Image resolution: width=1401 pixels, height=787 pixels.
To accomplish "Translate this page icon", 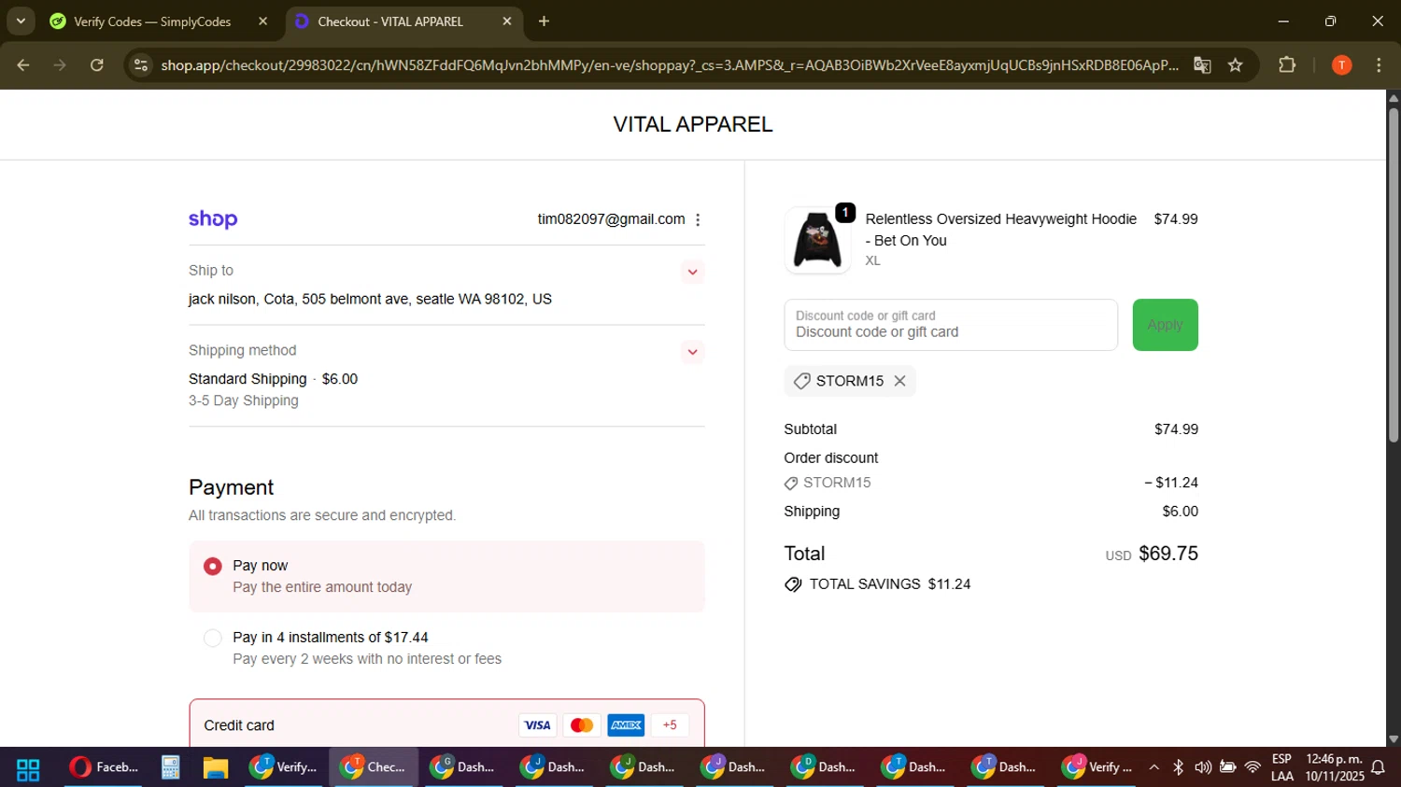I will click(x=1202, y=65).
